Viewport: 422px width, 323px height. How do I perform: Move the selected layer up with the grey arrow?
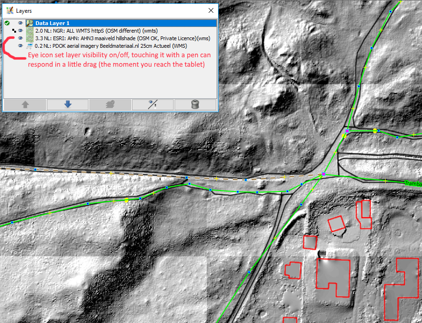click(25, 105)
